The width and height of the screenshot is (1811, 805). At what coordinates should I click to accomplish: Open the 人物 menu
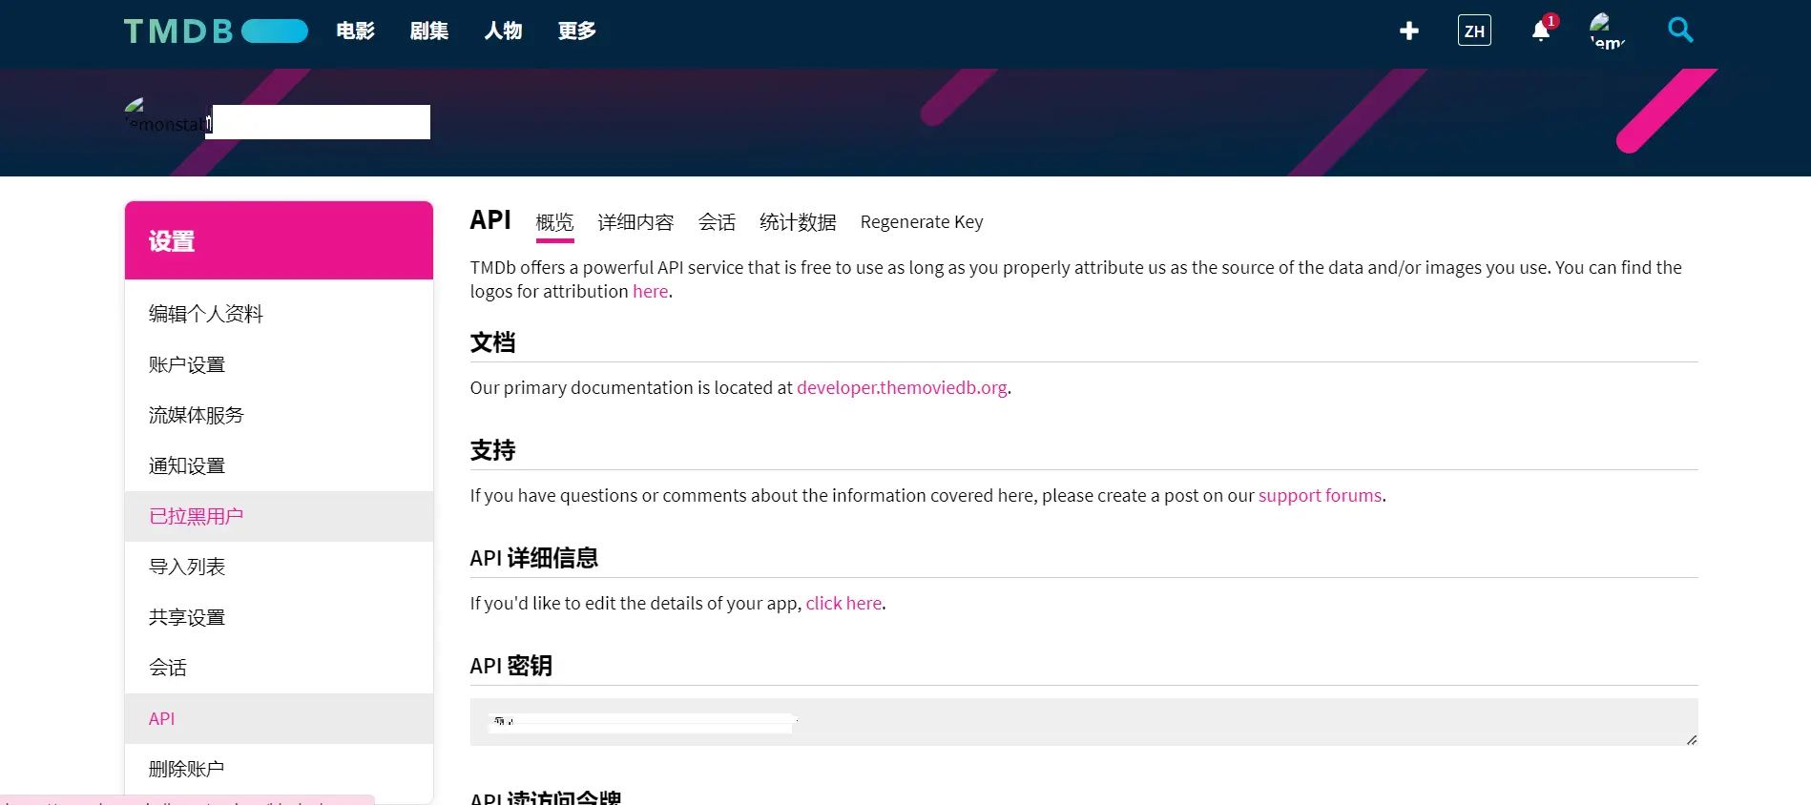(503, 31)
